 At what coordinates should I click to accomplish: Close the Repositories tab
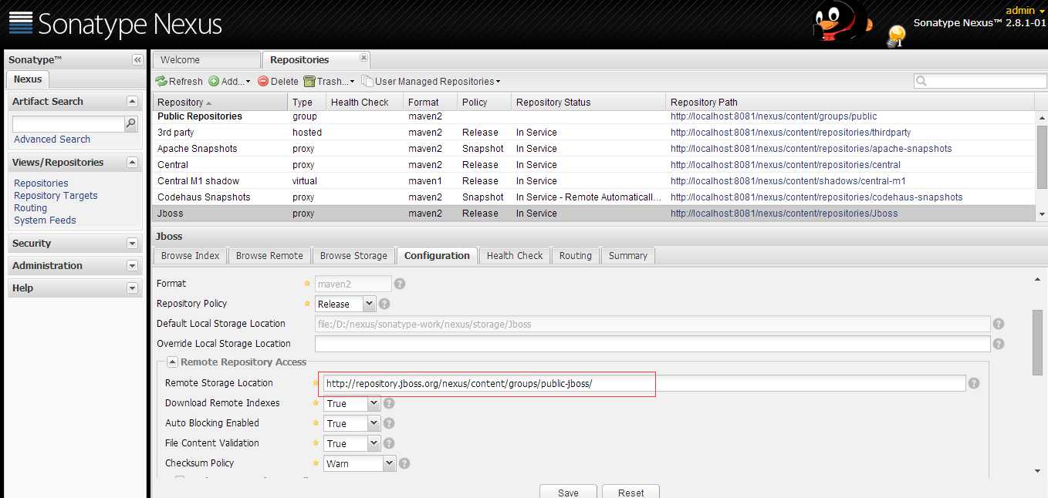(x=364, y=58)
